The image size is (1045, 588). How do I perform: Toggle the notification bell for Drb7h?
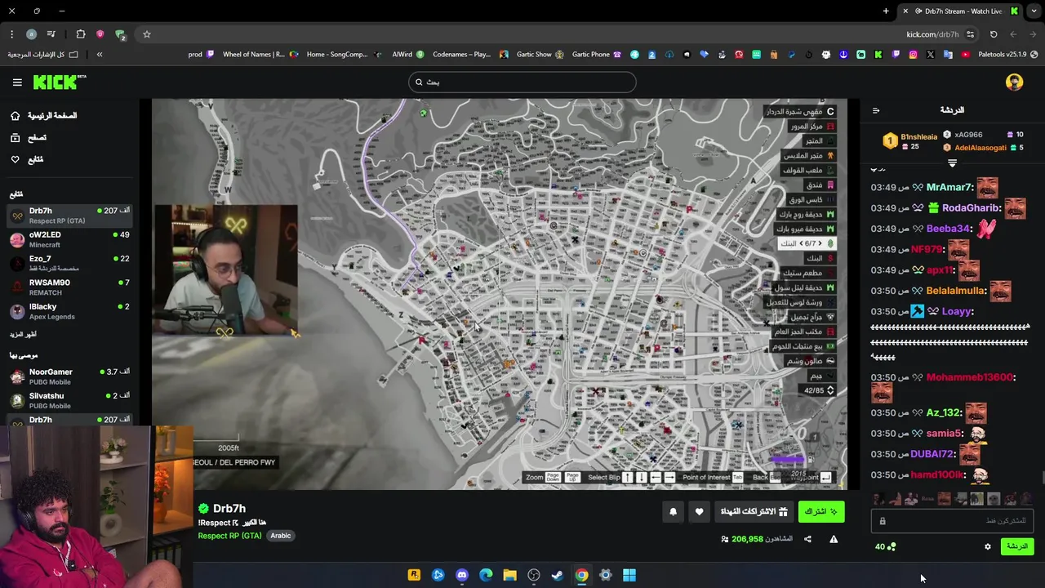click(x=673, y=512)
